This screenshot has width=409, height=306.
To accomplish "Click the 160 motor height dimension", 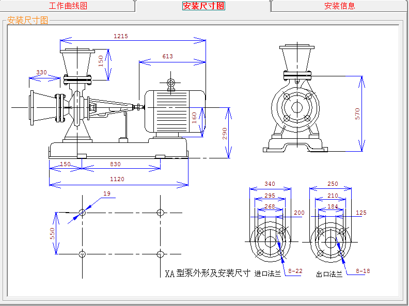I will pos(194,118).
